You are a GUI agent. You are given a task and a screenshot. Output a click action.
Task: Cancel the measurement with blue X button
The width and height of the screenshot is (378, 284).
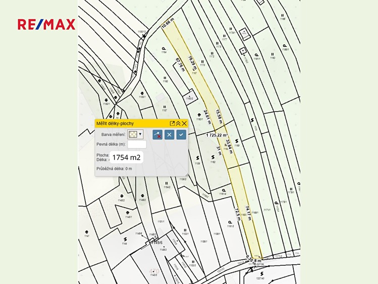point(169,134)
